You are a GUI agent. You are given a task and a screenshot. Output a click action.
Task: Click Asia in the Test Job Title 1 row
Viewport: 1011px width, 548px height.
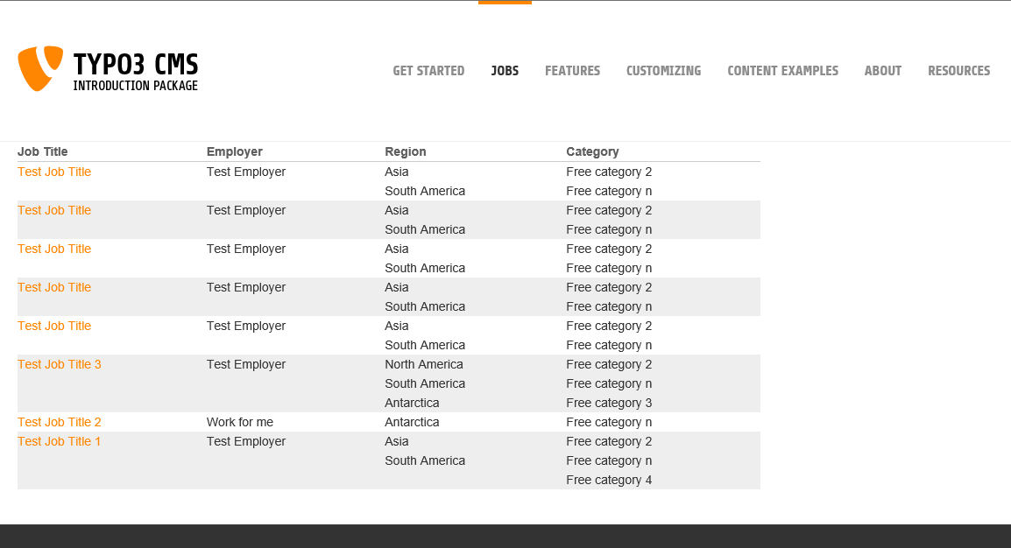[x=397, y=442]
